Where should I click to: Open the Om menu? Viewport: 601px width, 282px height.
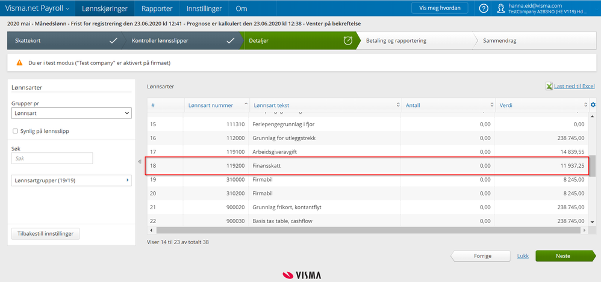point(241,8)
